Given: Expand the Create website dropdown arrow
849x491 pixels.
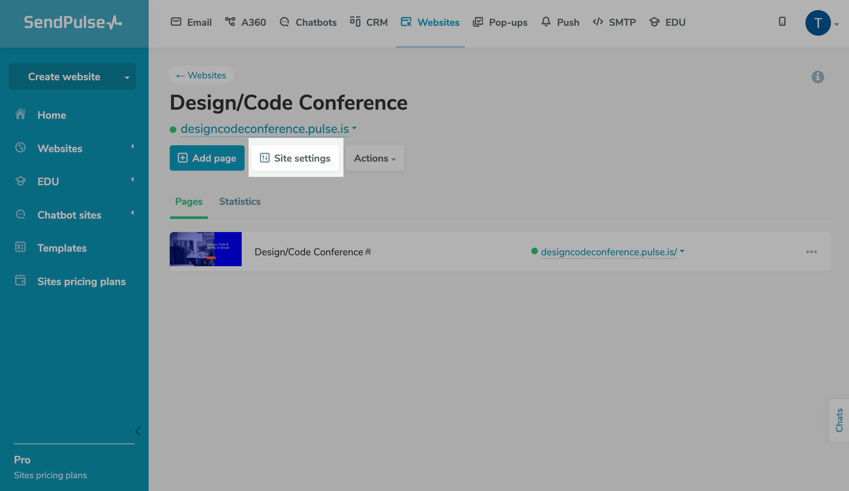Looking at the screenshot, I should click(127, 77).
